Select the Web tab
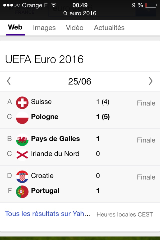160x240 pixels. point(15,27)
